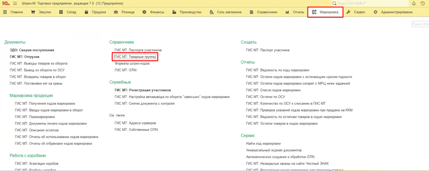The width and height of the screenshot is (429, 171).
Task: Open the Розница section
Action: pyautogui.click(x=126, y=12)
